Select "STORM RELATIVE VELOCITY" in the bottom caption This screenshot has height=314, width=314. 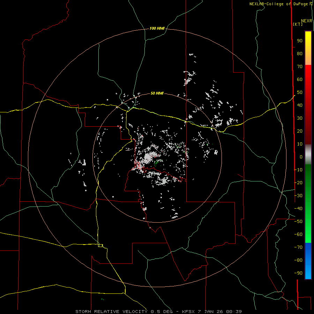pos(111,312)
